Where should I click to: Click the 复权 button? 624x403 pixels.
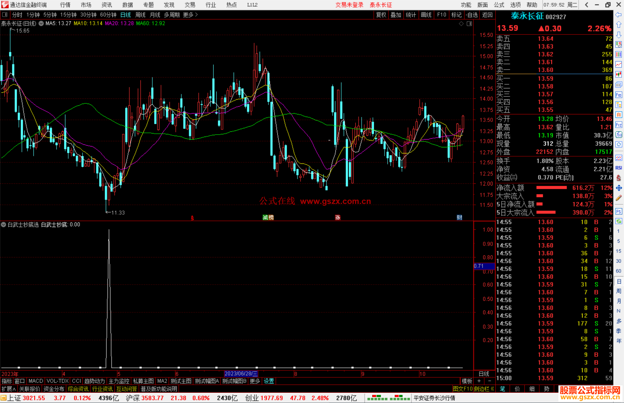[381, 15]
